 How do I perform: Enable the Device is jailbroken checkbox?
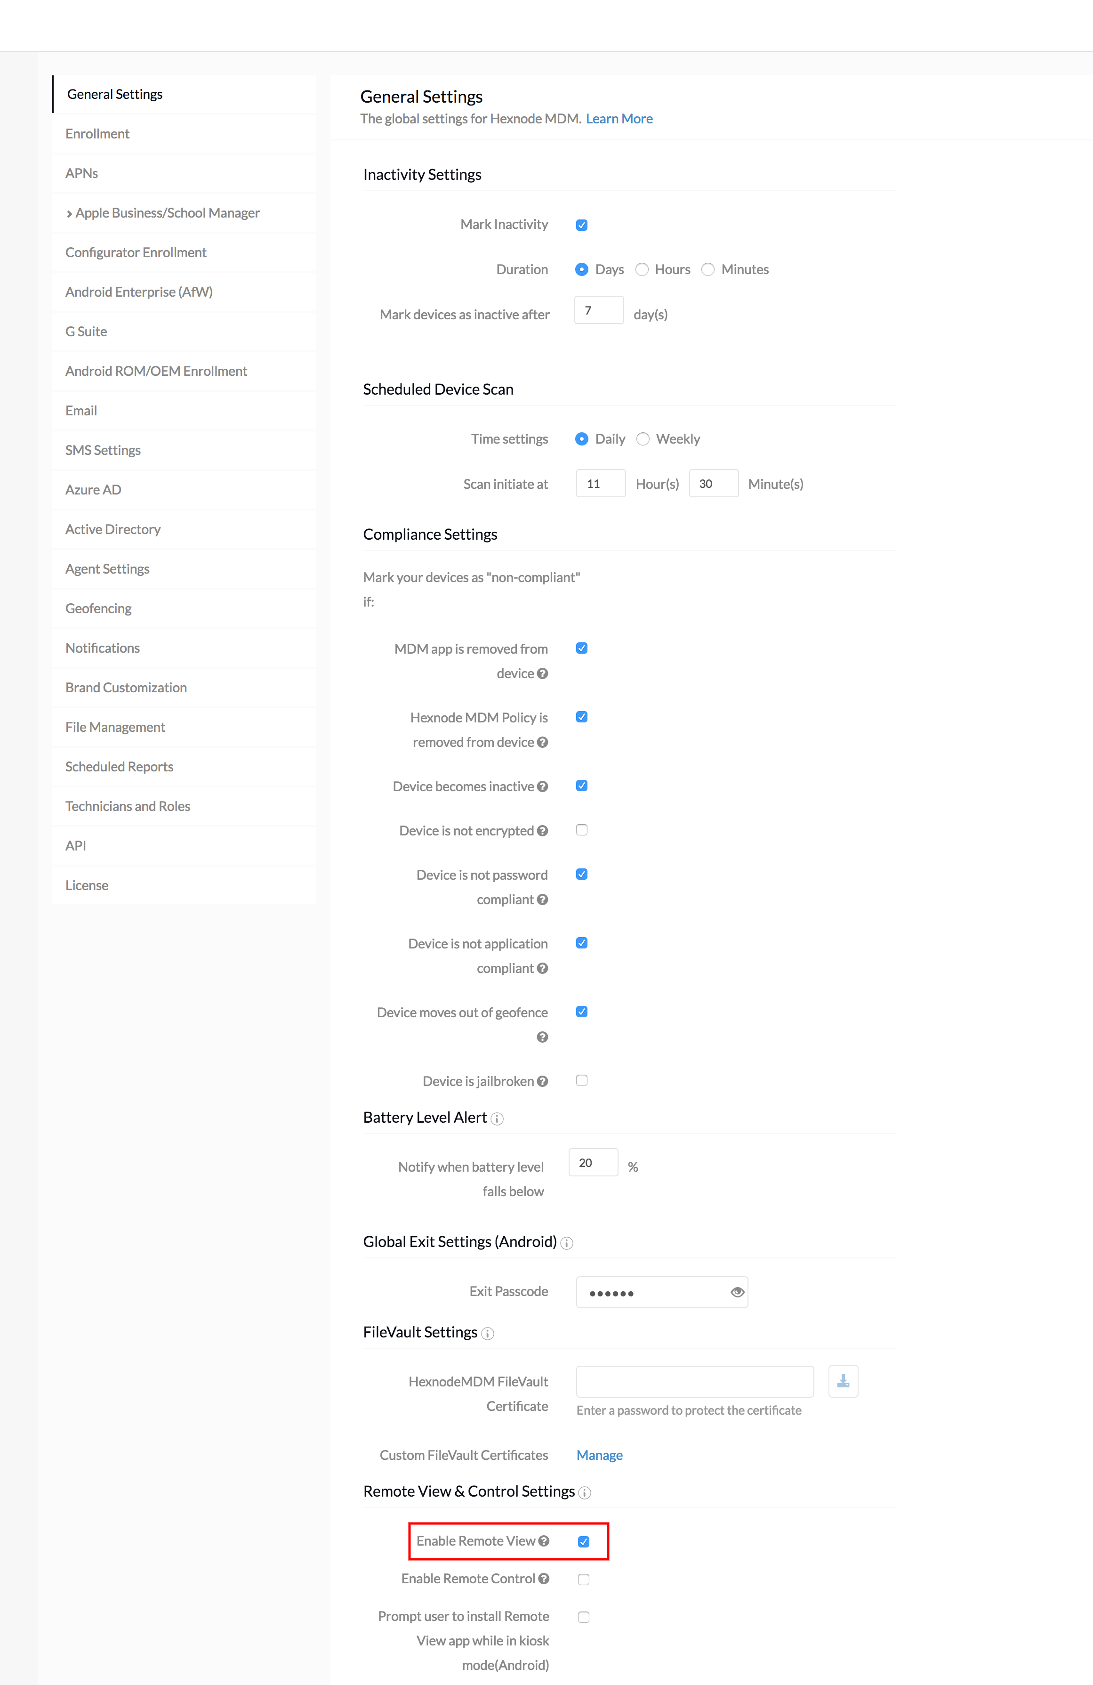point(581,1080)
